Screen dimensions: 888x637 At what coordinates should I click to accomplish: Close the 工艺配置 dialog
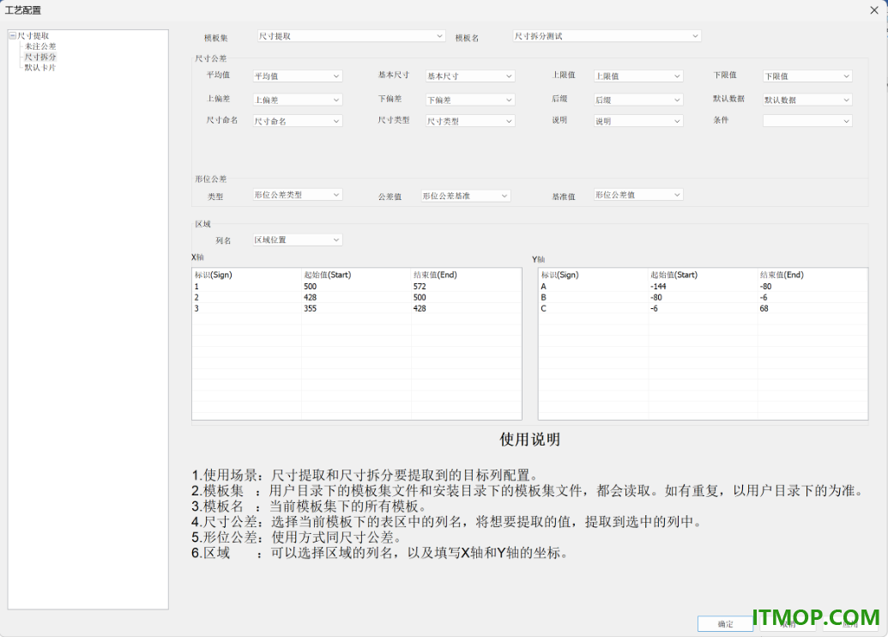(874, 10)
